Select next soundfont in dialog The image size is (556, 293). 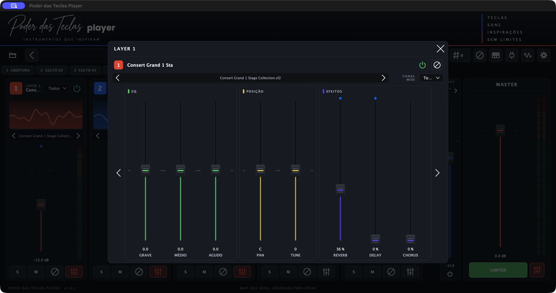coord(383,78)
